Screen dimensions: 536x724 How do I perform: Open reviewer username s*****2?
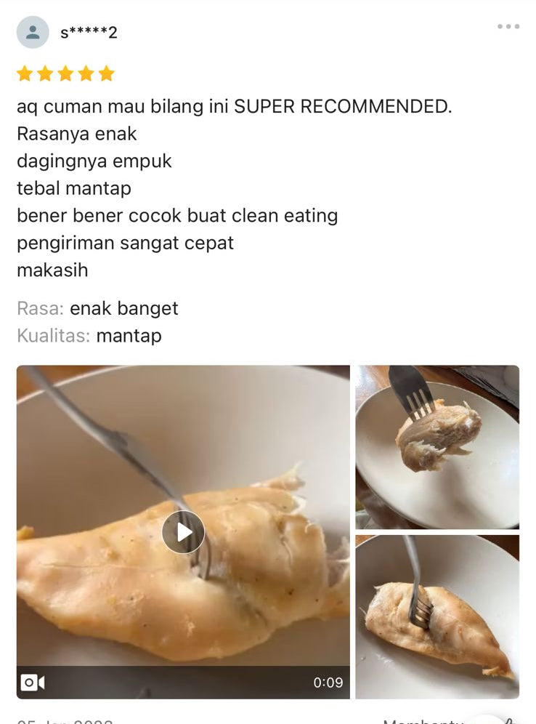89,32
